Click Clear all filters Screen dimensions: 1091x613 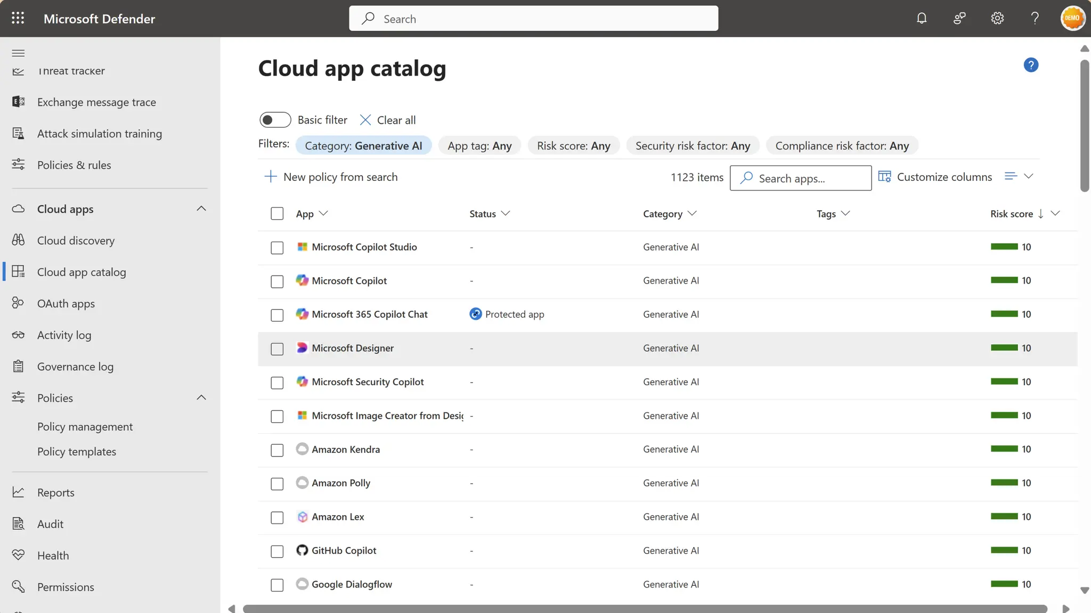click(388, 120)
